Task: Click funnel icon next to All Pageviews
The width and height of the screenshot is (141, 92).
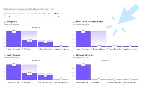Action: (5, 22)
